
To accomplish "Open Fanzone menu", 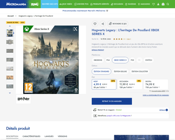I will click(130, 4).
